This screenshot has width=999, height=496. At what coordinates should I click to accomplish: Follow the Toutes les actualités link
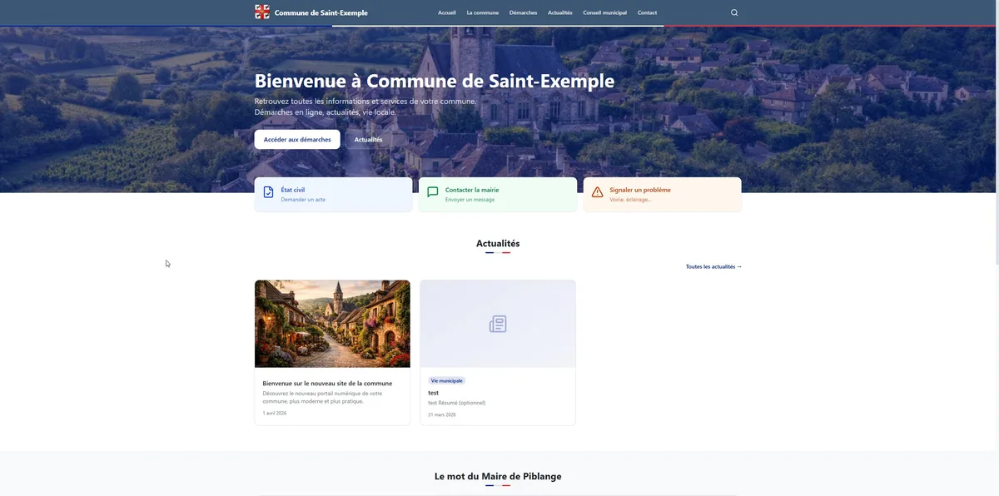713,266
